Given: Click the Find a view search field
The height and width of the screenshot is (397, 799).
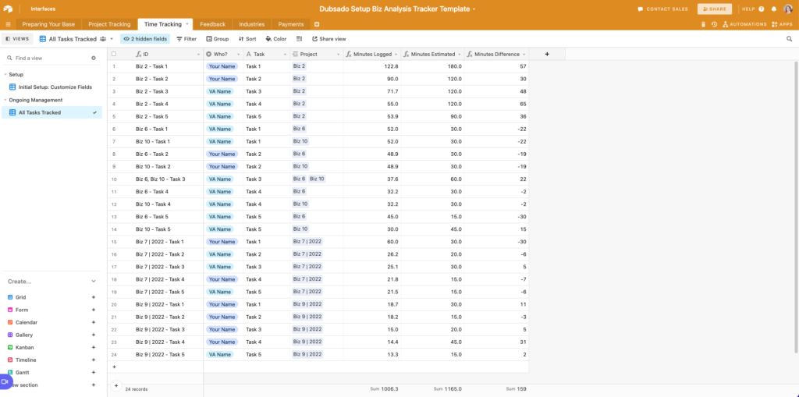Looking at the screenshot, I should click(48, 58).
